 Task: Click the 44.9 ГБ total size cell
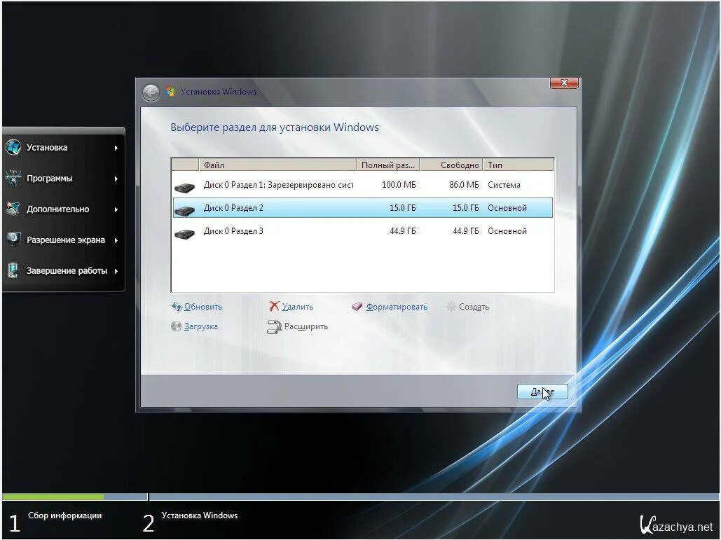(403, 230)
